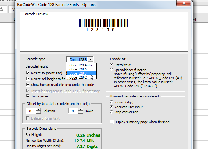Open the Barcode type dropdown arrow
Screen dimensions: 208x149
90,59
